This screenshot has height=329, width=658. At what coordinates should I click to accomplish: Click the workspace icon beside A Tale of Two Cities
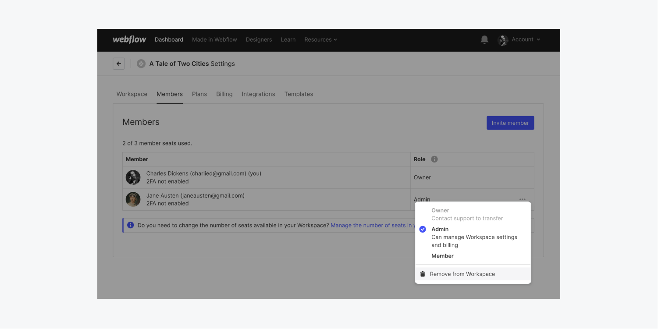[141, 64]
